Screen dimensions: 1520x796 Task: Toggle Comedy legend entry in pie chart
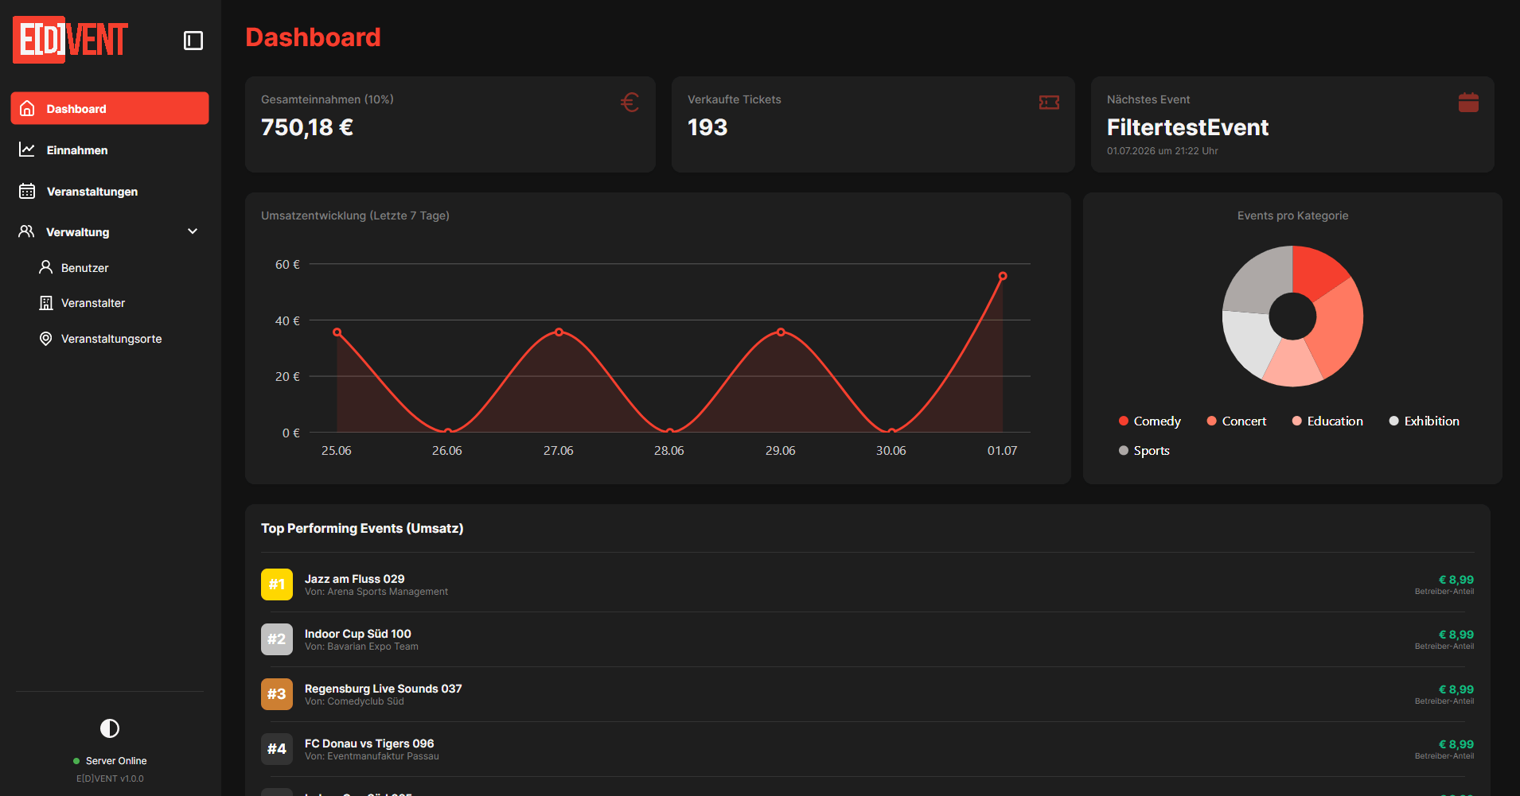tap(1150, 421)
